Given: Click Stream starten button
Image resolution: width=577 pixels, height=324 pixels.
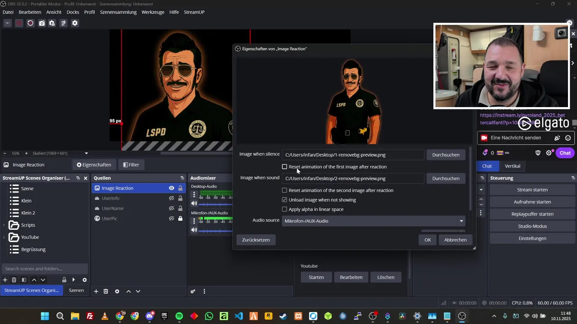Looking at the screenshot, I should (532, 190).
